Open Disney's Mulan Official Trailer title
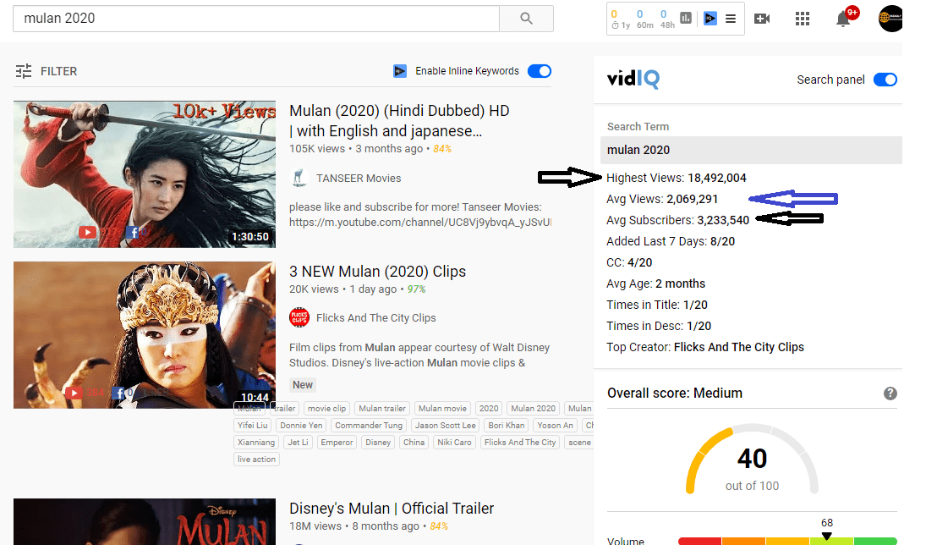926x545 pixels. tap(392, 509)
